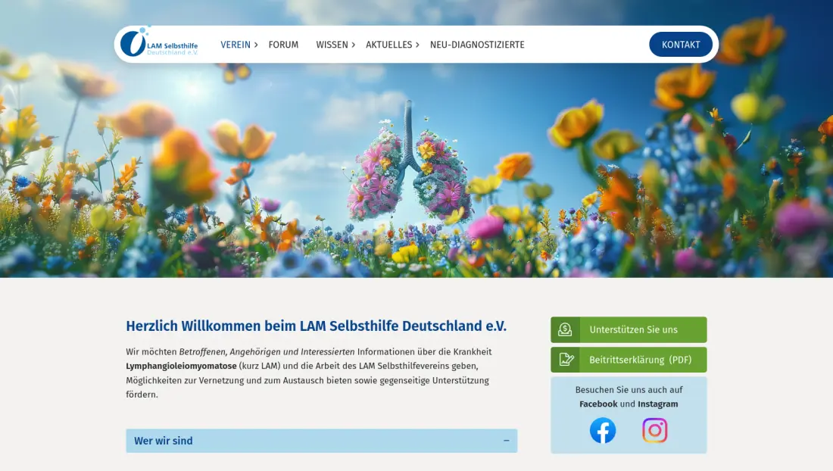Download the Beitrittserklärung (PDF)

(629, 360)
